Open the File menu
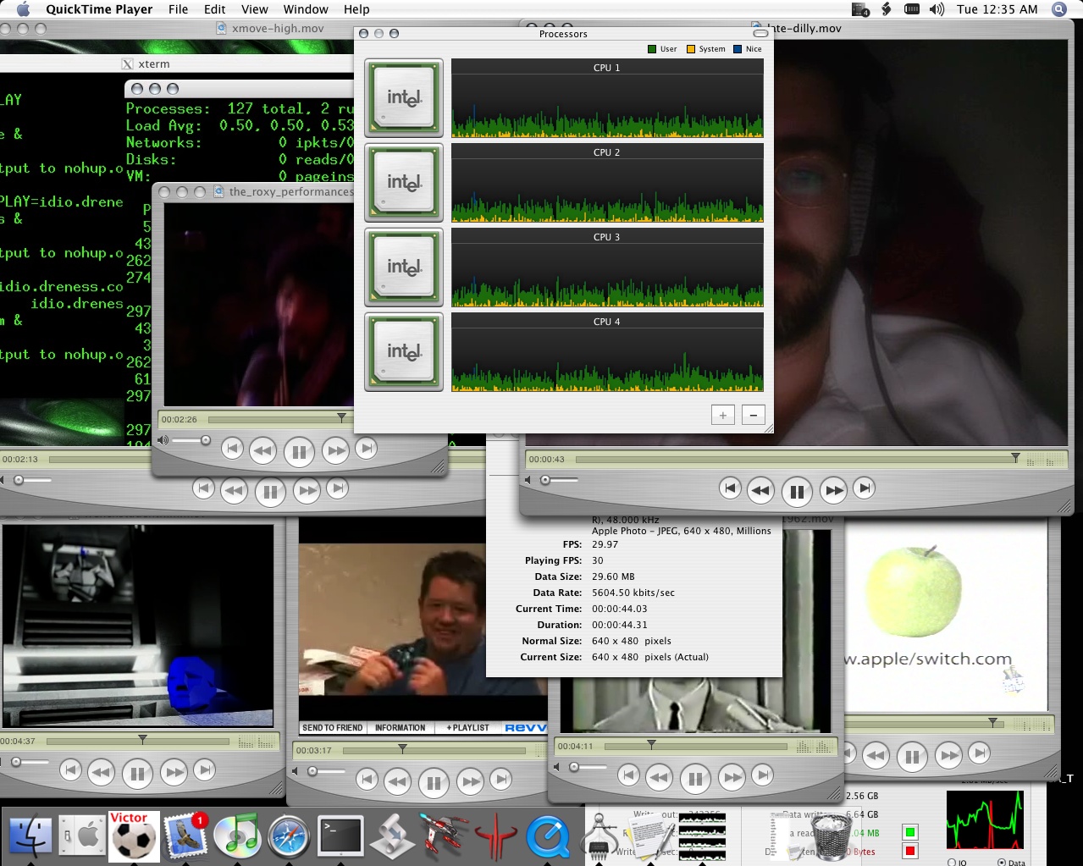This screenshot has width=1083, height=866. 178,9
